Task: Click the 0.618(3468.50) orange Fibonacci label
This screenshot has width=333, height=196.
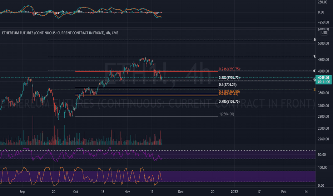Action: pyautogui.click(x=229, y=91)
